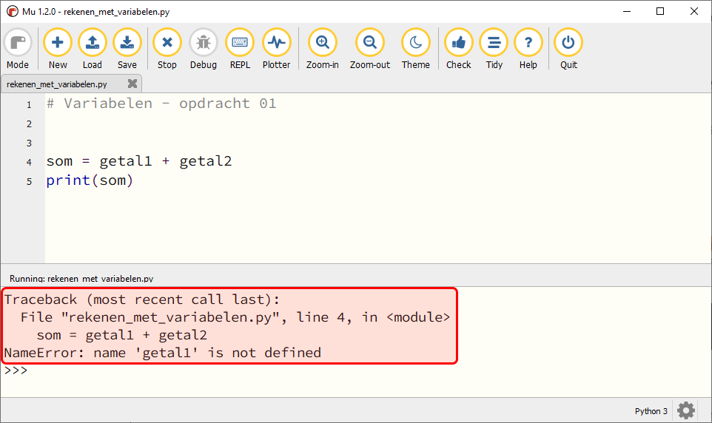Start the Debug tool
The height and width of the screenshot is (423, 712).
(204, 49)
